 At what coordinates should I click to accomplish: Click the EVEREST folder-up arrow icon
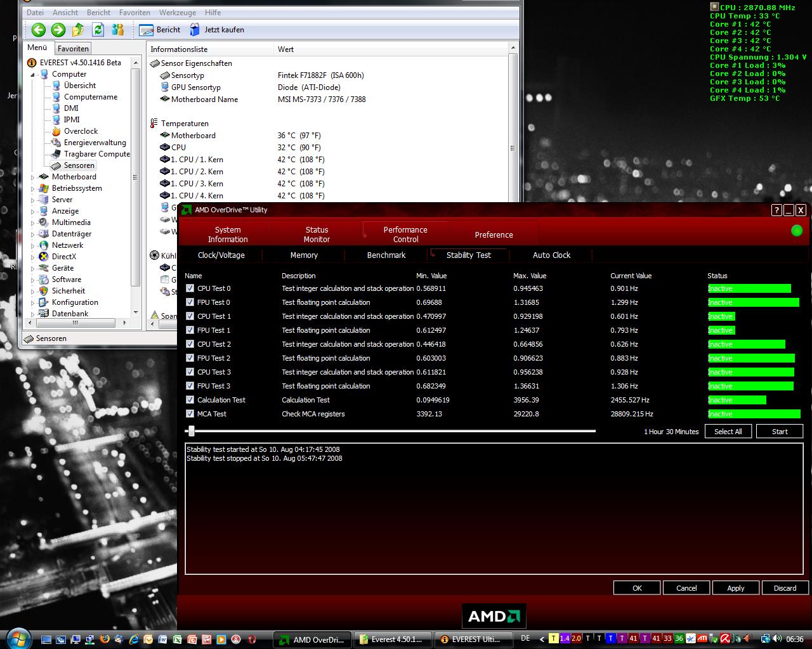(x=78, y=30)
